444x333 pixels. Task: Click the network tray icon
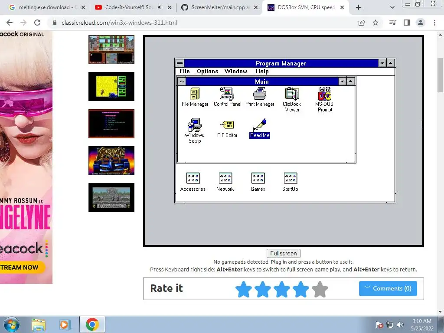390,325
